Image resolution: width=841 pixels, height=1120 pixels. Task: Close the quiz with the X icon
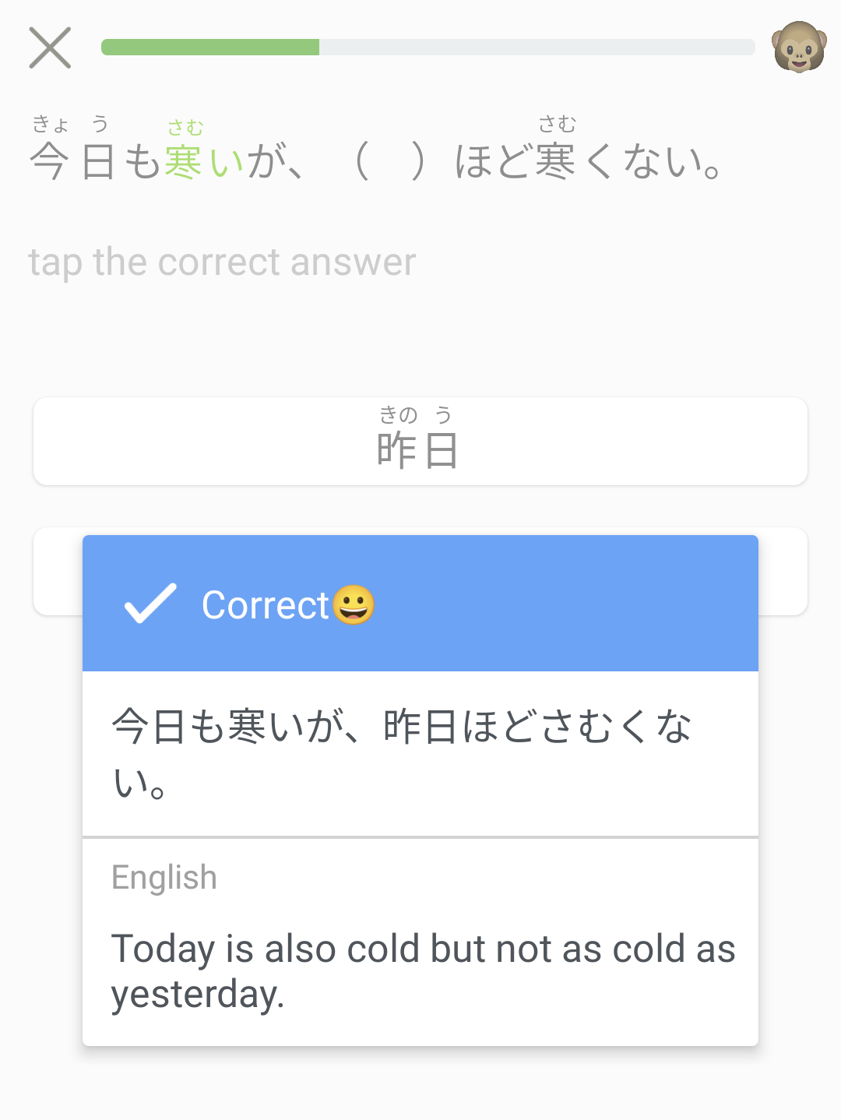[x=50, y=48]
